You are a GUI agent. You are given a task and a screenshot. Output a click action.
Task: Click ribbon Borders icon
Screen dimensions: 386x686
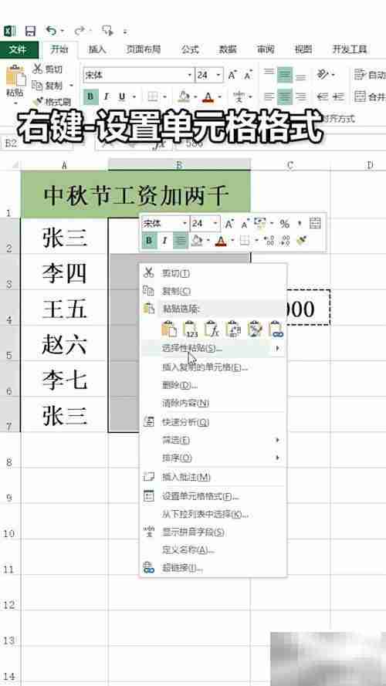tap(153, 96)
